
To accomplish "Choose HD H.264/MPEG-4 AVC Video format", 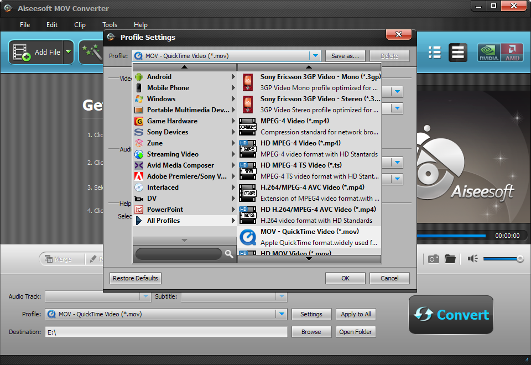I will point(310,215).
